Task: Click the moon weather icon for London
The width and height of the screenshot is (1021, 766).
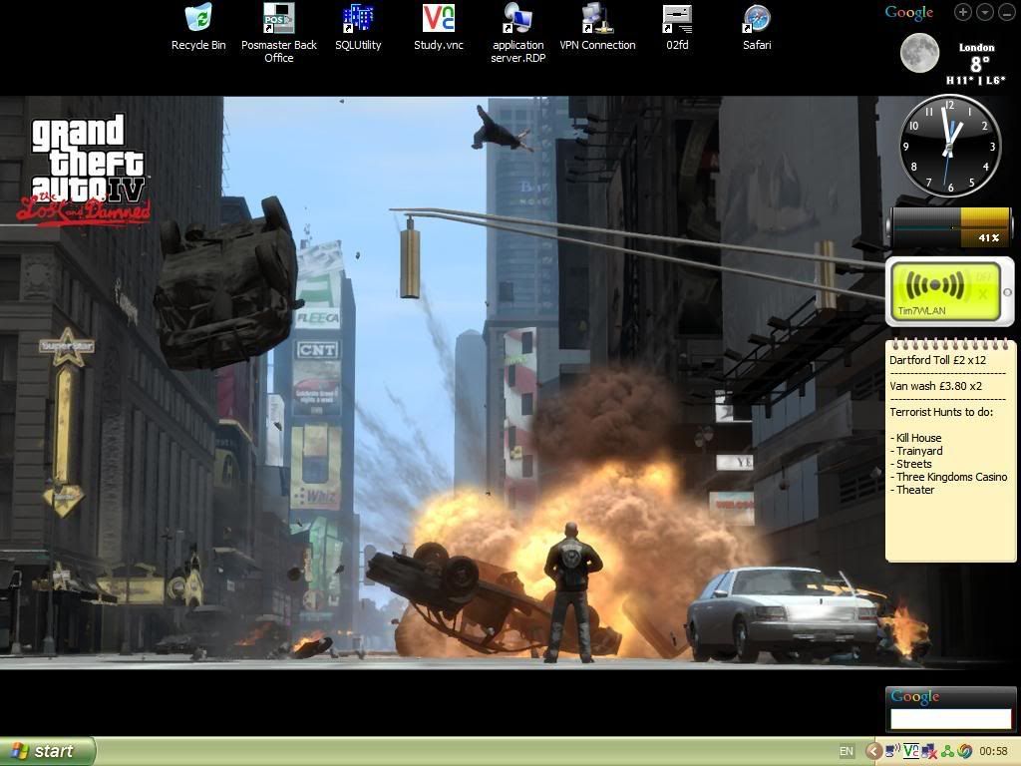Action: click(919, 53)
